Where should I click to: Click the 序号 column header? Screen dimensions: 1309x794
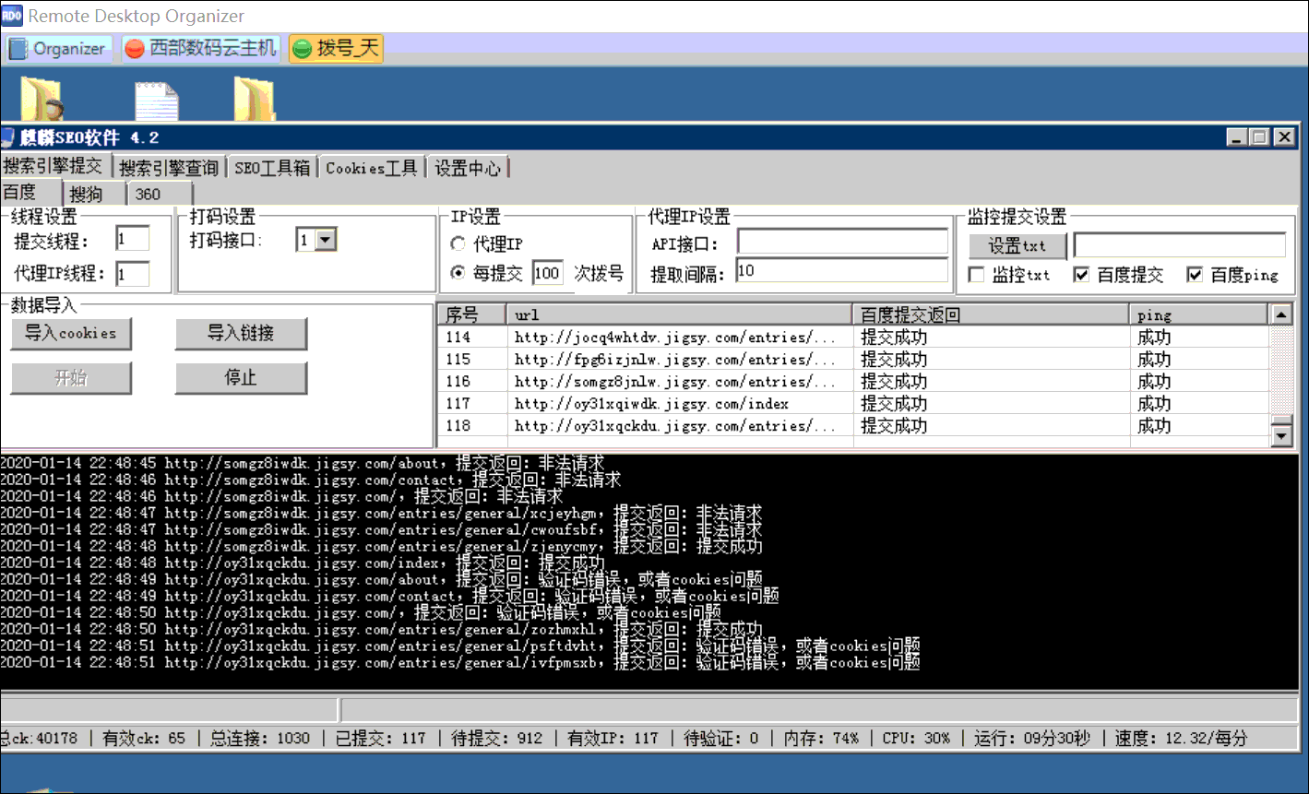[472, 314]
